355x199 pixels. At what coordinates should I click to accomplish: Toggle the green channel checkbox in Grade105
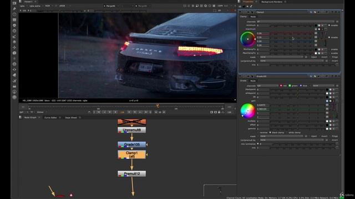[x=290, y=86]
